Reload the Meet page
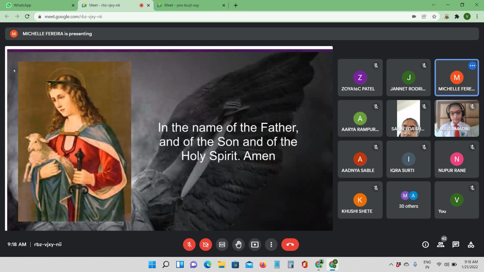This screenshot has height=272, width=484. coord(27,16)
